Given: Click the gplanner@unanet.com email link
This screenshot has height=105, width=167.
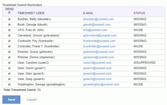Looking at the screenshot, I should 99,57.
